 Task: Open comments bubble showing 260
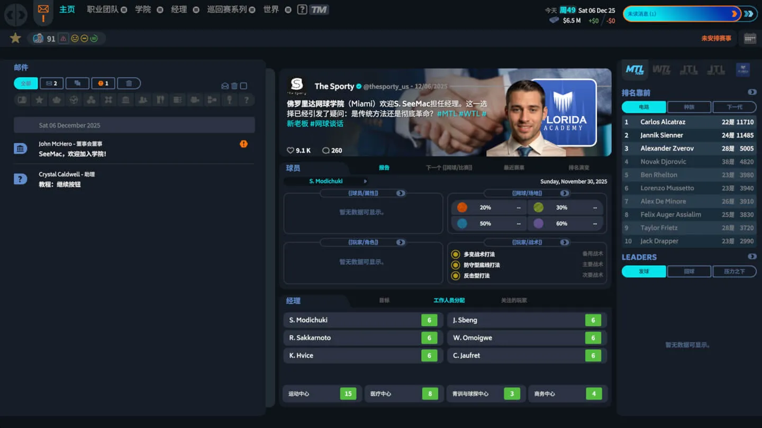[325, 151]
